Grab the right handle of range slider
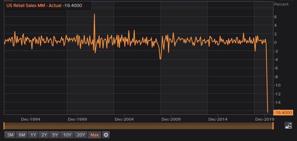This screenshot has height=141, width=297. [x=273, y=126]
